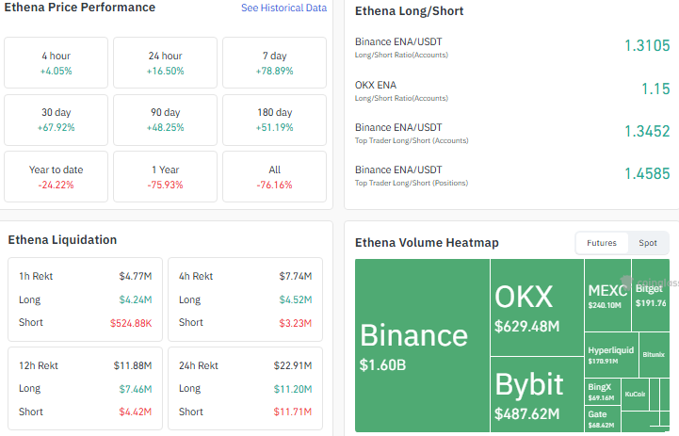Click the 4h Rekt total $7.74M
The image size is (679, 436).
pyautogui.click(x=296, y=276)
